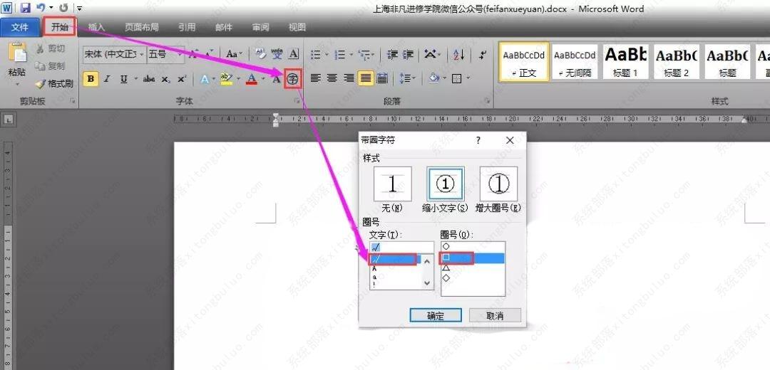Click the distributed alignment icon

pos(382,78)
